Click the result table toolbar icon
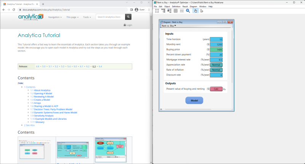This screenshot has width=305, height=164. pos(176,11)
